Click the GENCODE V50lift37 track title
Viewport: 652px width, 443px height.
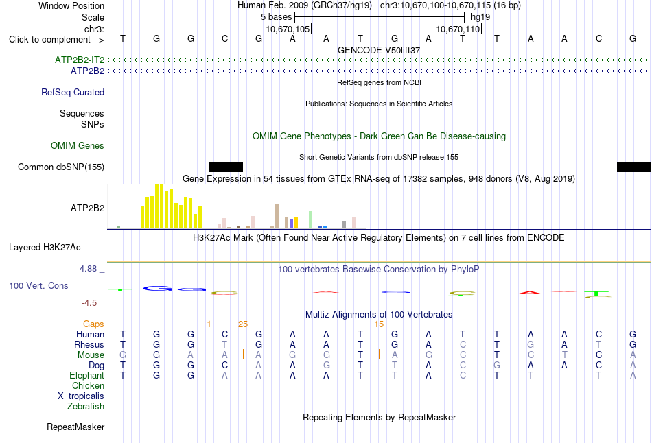point(379,50)
